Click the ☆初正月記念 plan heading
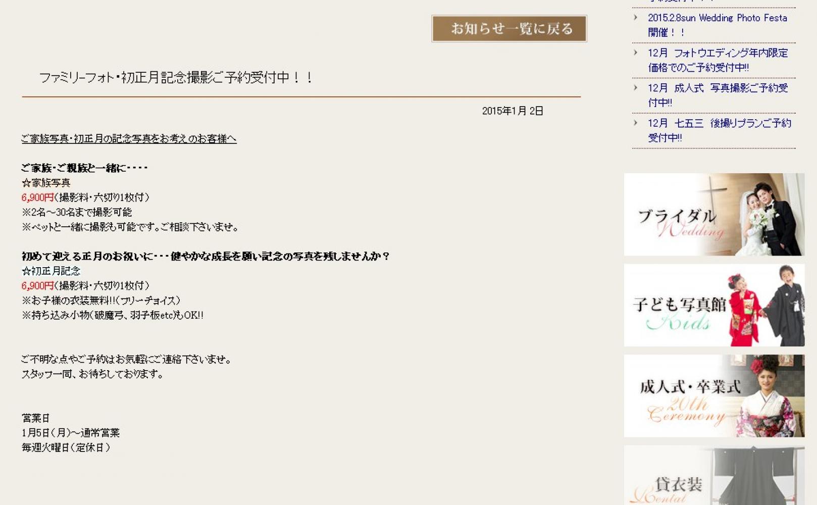Screen dimensions: 817x505 click(51, 271)
